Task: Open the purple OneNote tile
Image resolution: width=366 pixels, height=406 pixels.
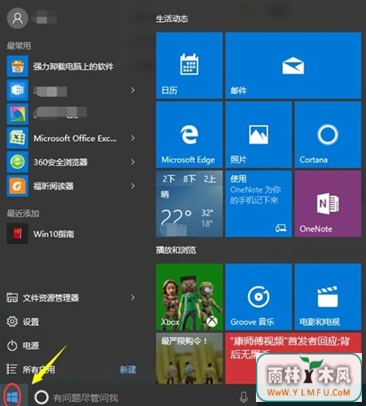Action: [328, 204]
